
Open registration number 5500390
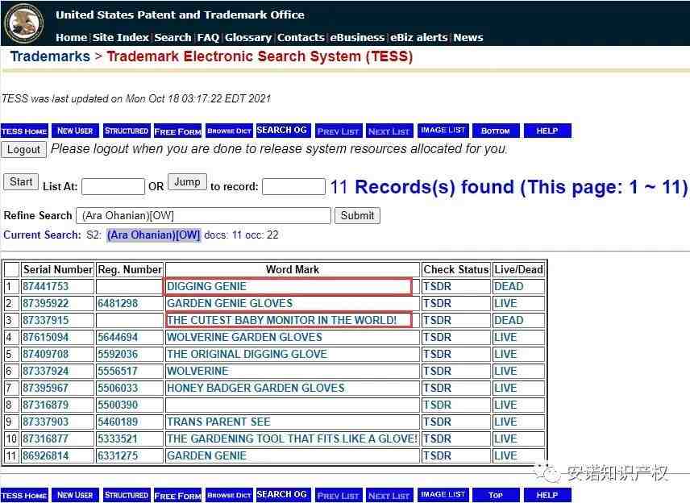point(118,405)
